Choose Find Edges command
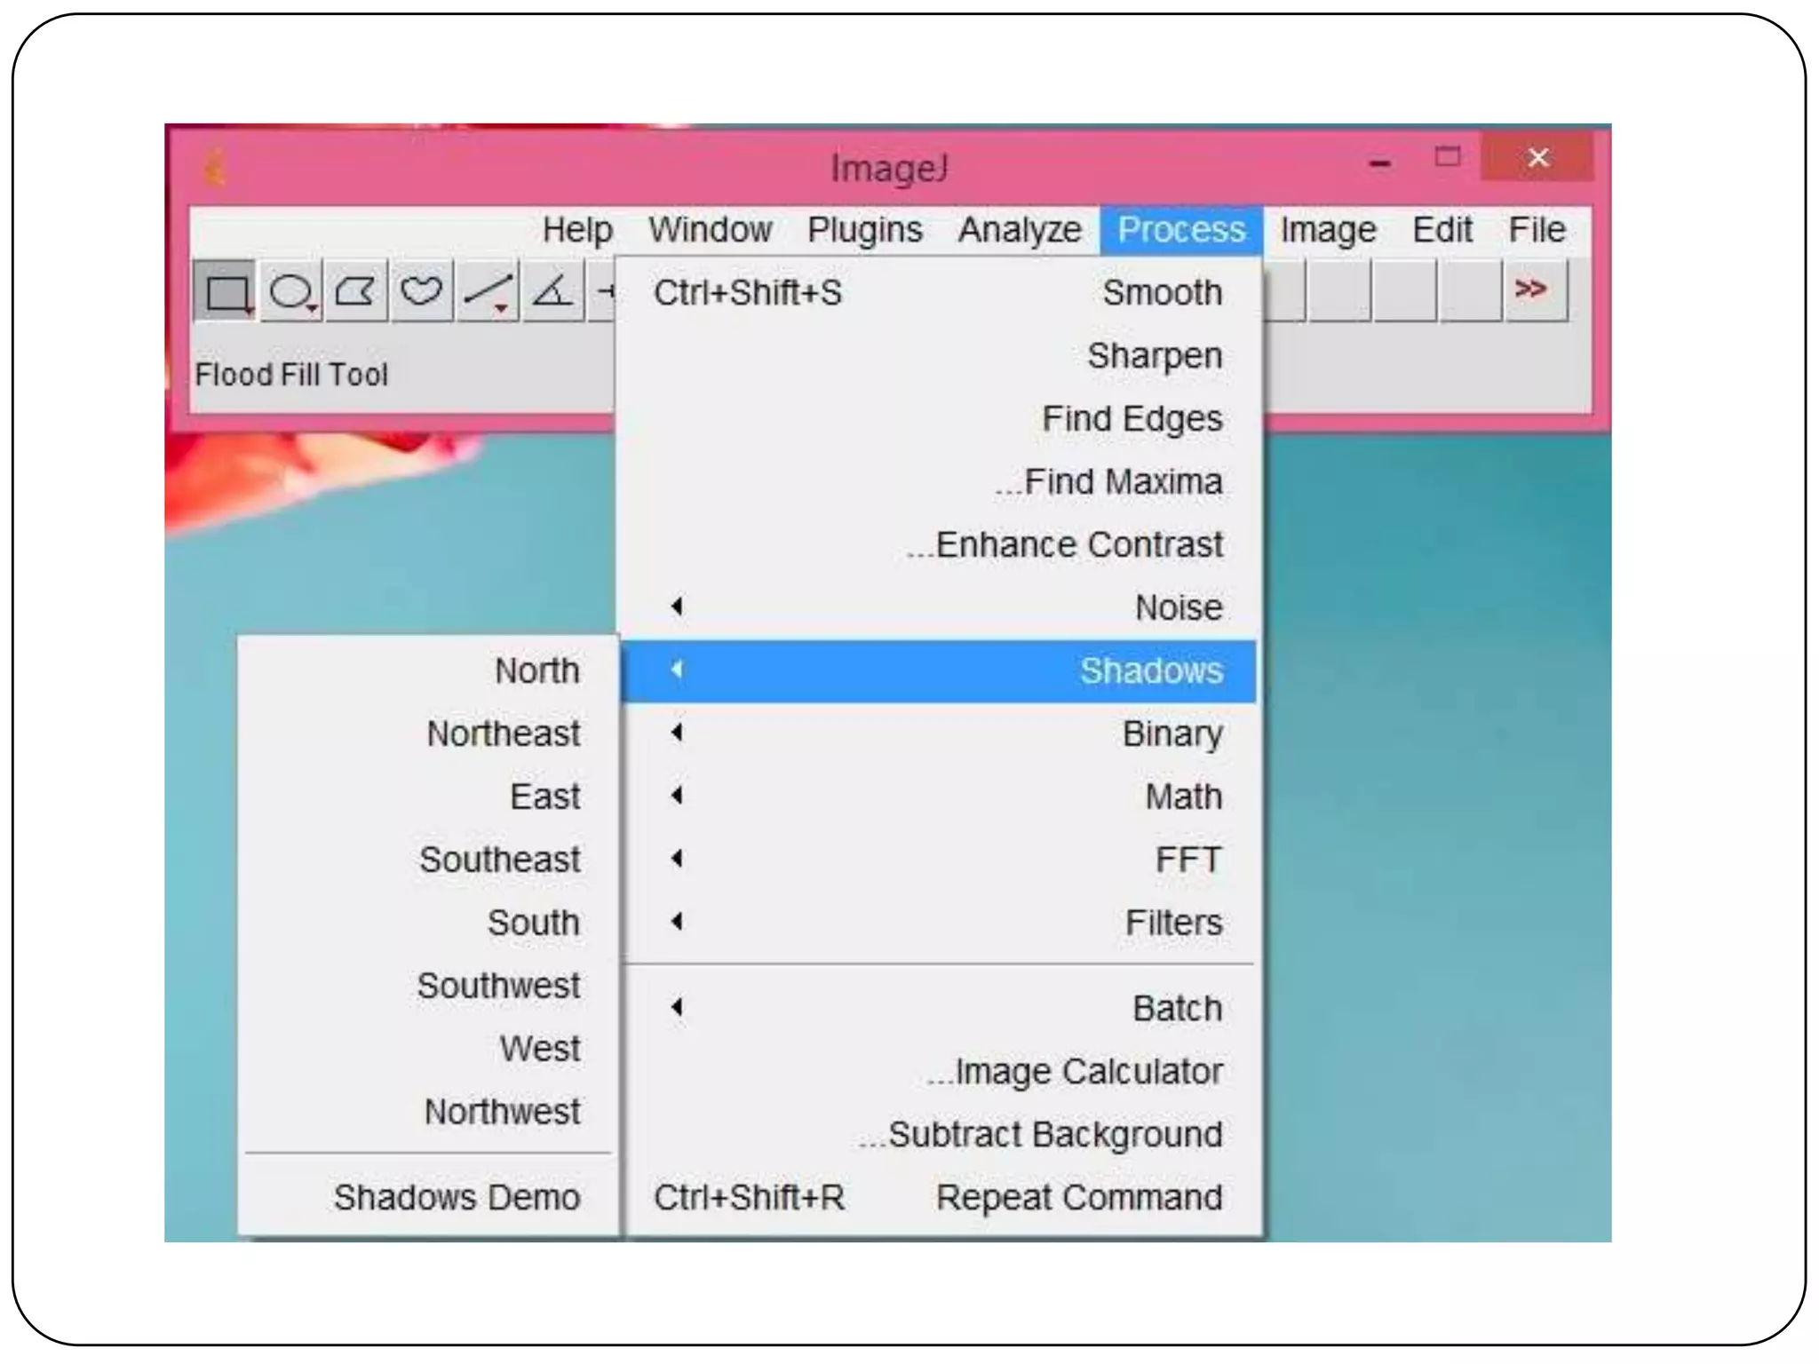1819x1364 pixels. tap(1132, 418)
